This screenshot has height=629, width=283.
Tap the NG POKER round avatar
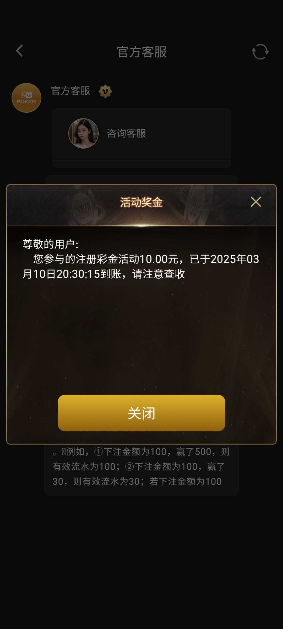26,98
